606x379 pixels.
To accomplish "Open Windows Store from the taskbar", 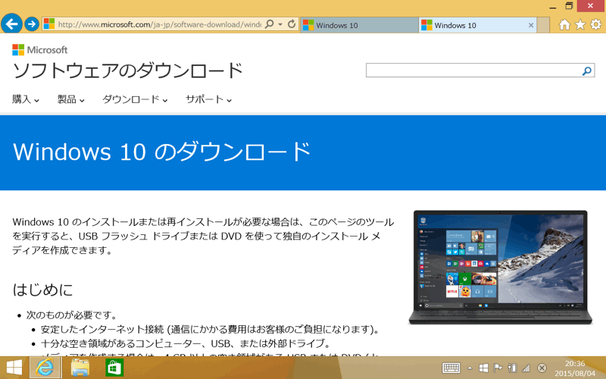I will [114, 368].
